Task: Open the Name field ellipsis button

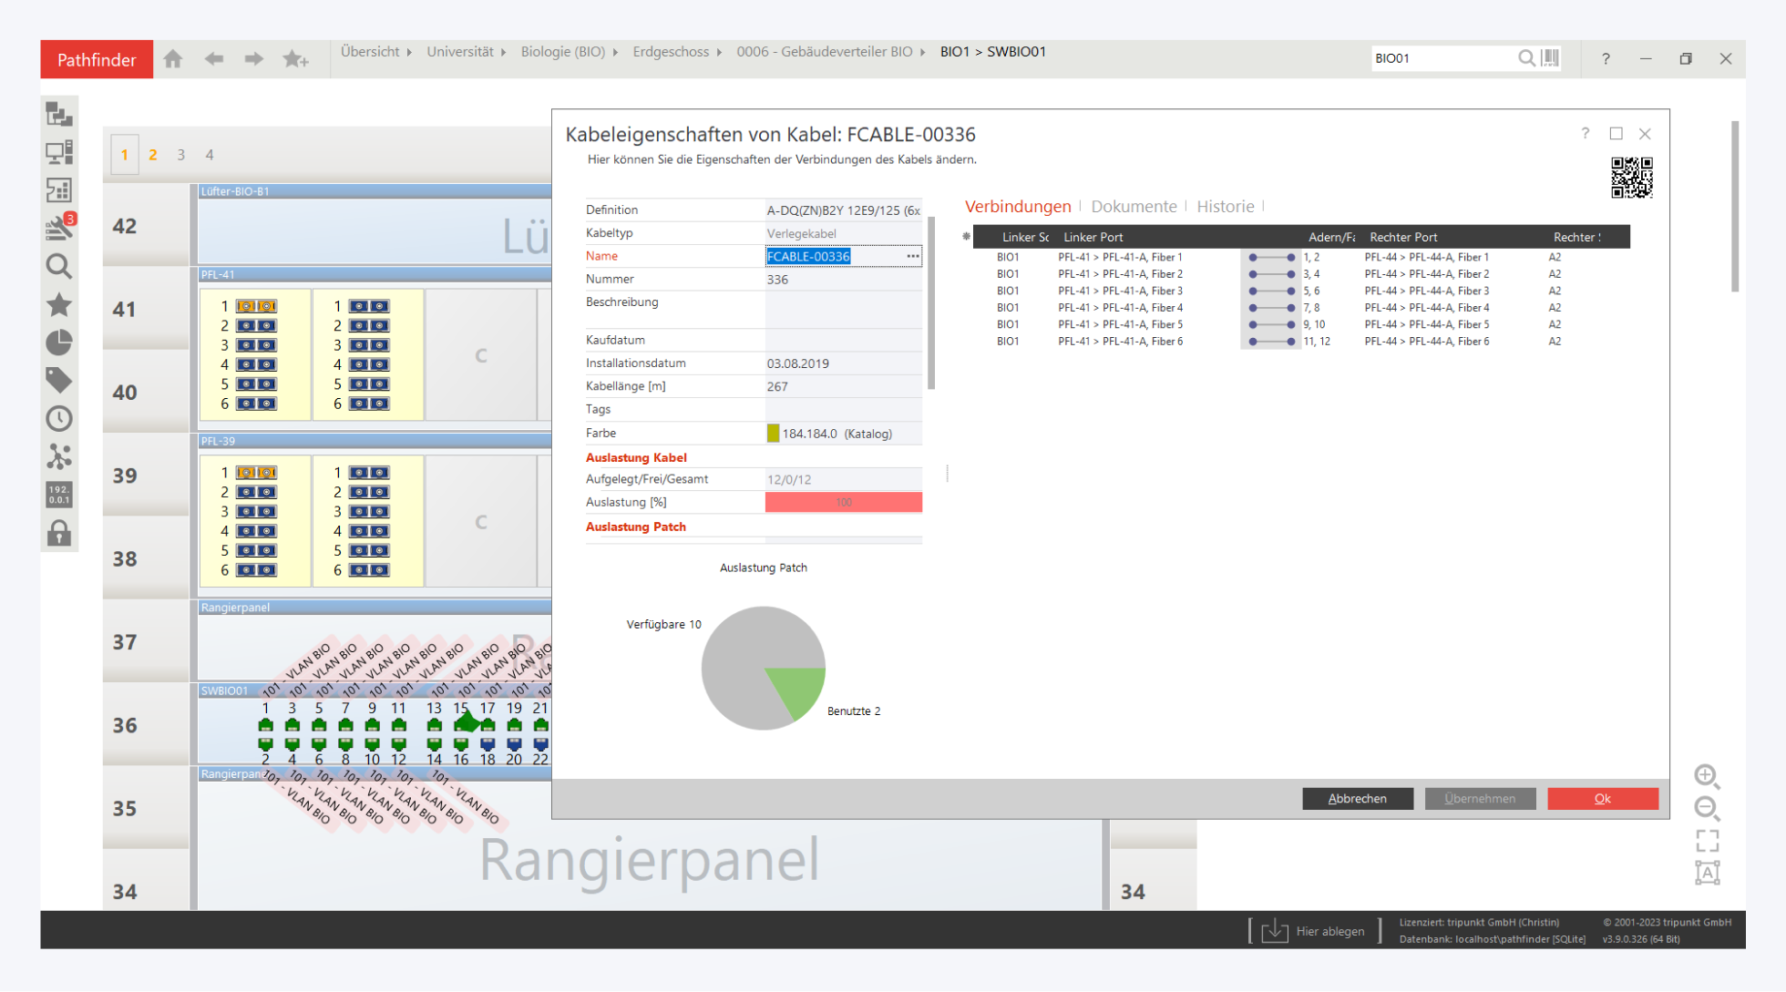Action: pos(912,257)
